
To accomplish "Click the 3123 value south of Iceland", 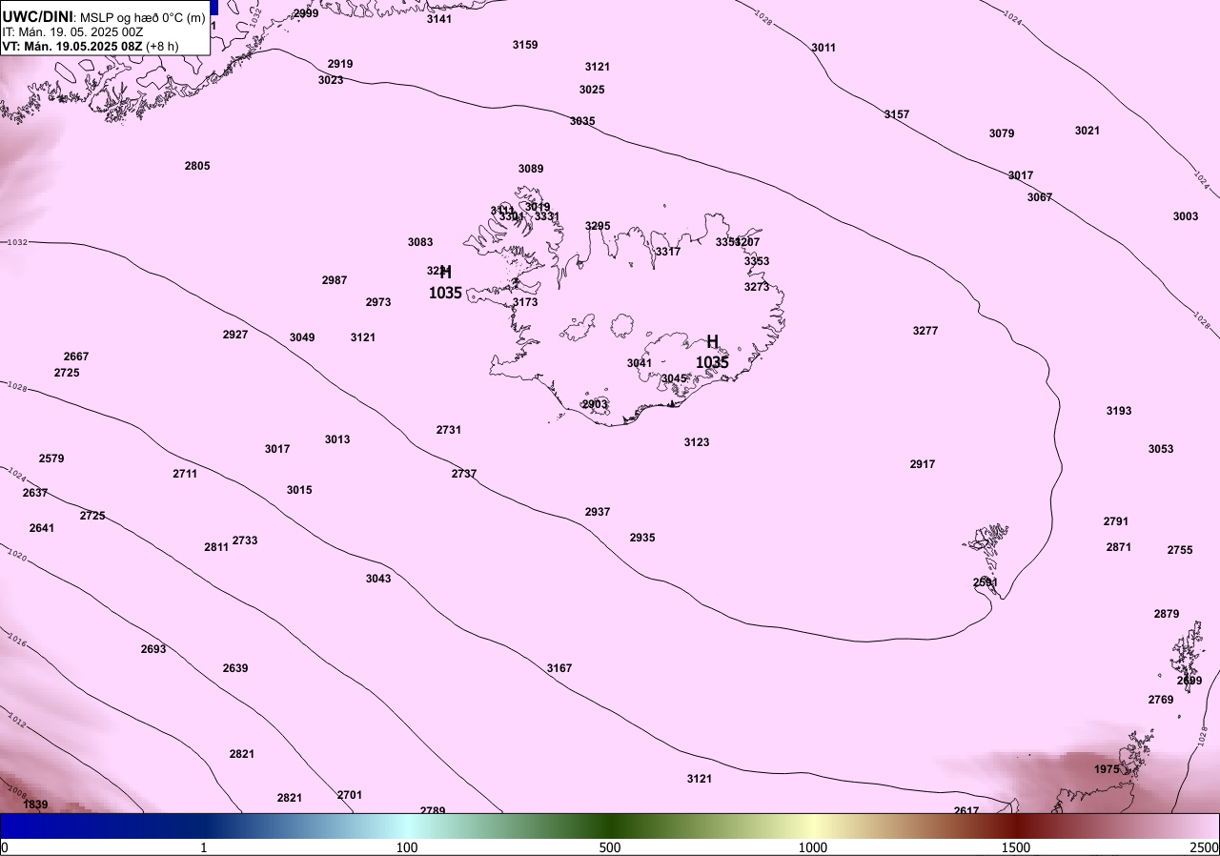I will (697, 442).
